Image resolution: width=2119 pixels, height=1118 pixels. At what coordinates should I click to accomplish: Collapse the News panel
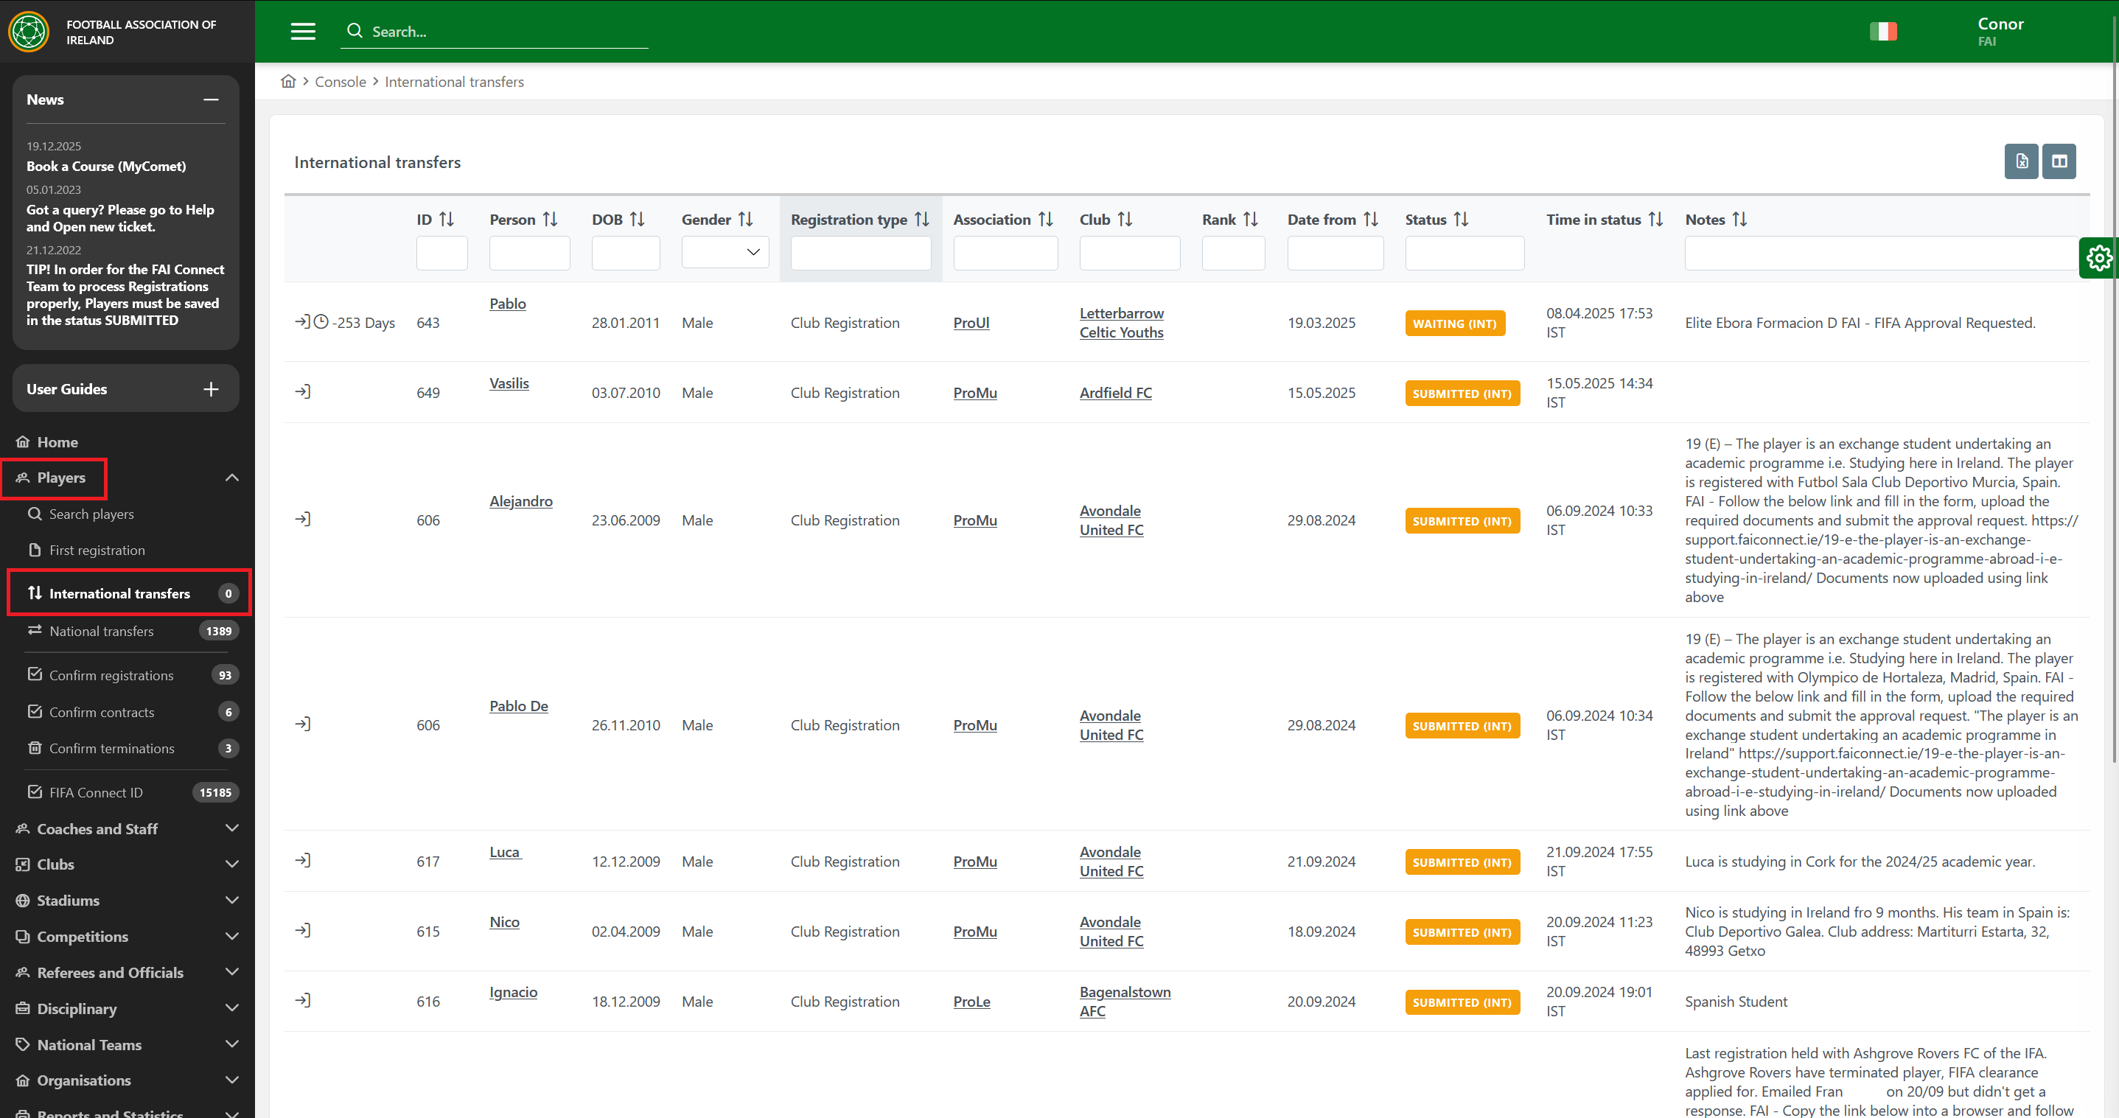point(211,99)
